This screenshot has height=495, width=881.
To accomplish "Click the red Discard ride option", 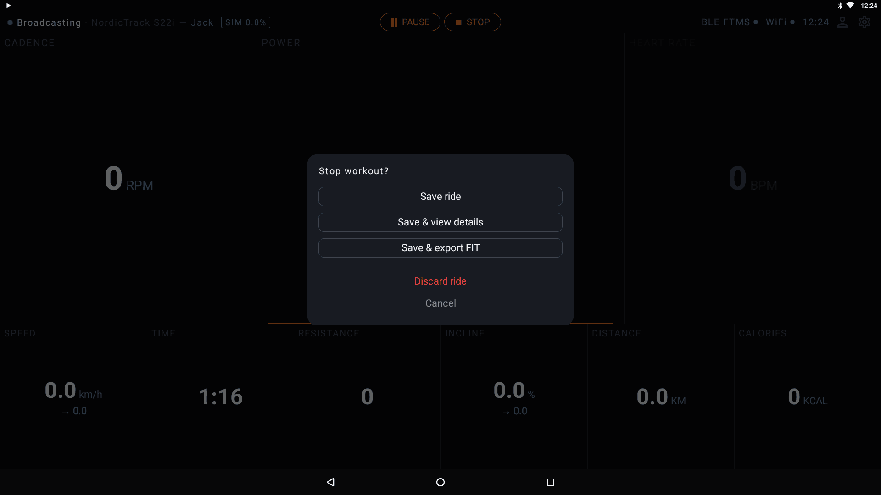I will 440,281.
